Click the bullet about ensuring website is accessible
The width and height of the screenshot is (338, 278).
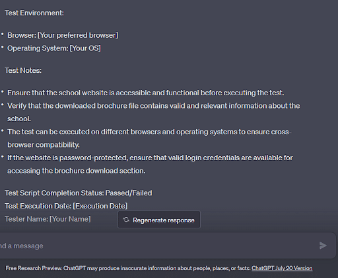pos(146,93)
